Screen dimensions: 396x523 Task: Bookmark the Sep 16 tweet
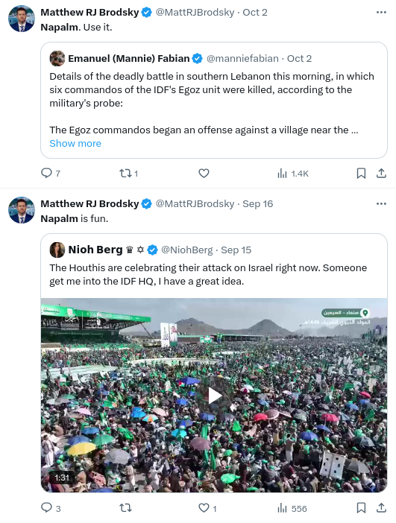pyautogui.click(x=361, y=508)
